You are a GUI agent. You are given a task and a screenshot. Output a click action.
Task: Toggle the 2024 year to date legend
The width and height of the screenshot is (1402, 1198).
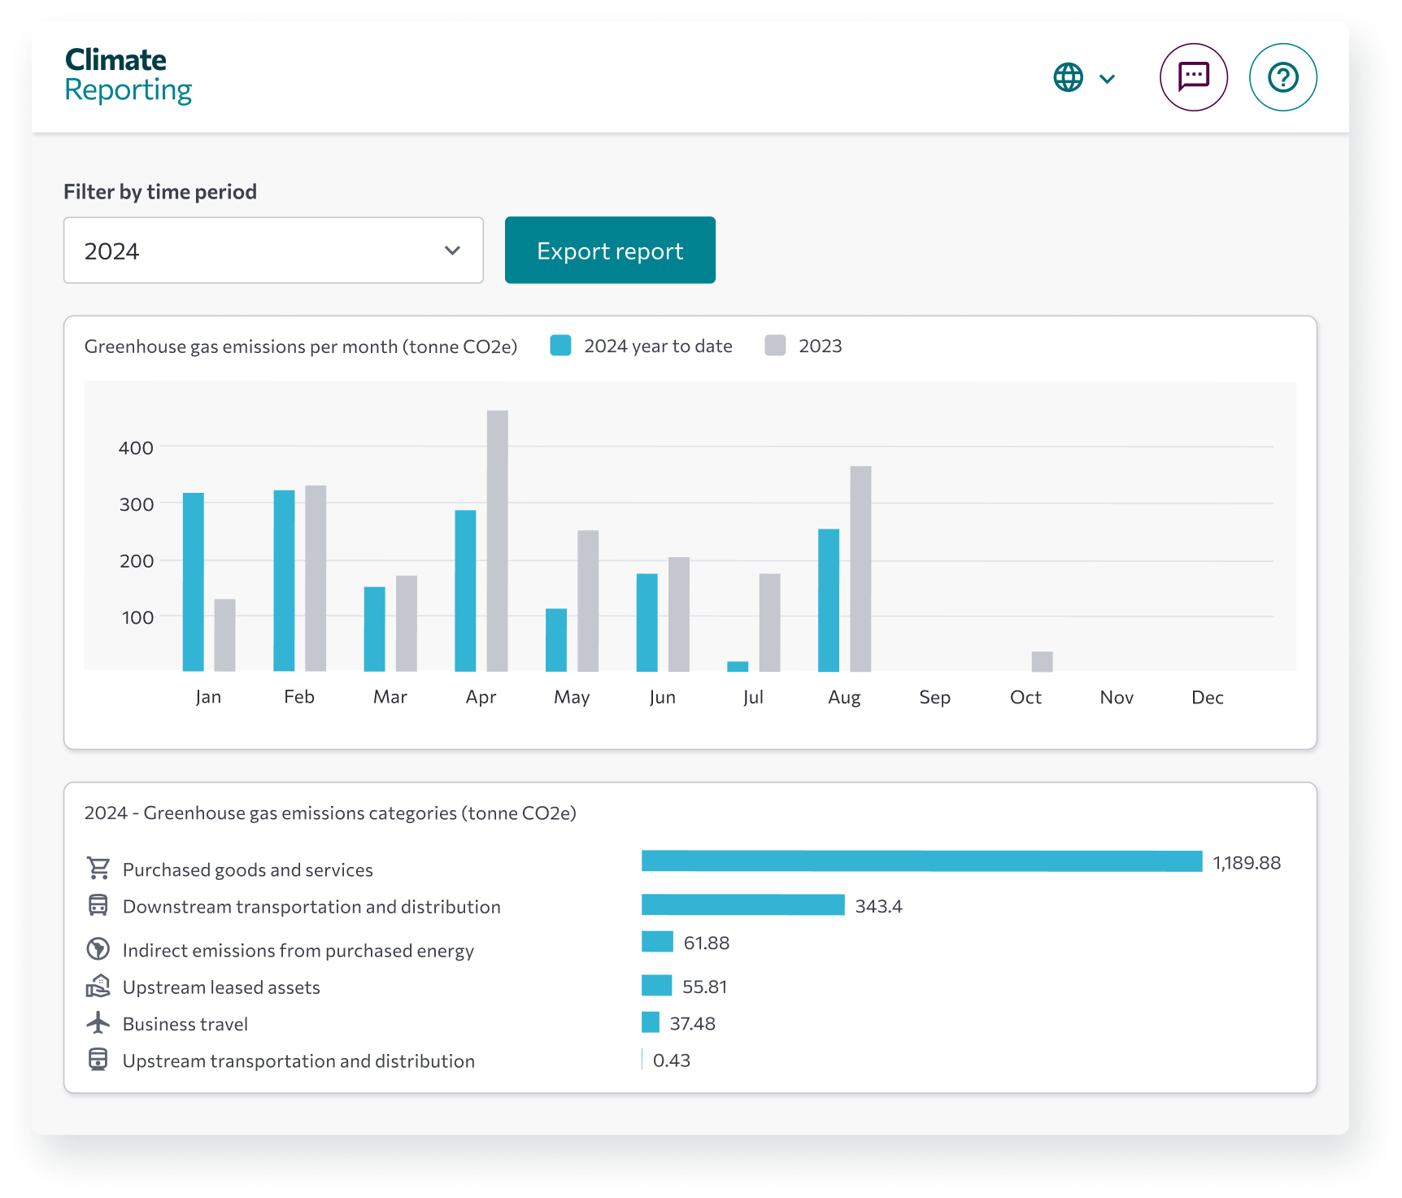(642, 346)
